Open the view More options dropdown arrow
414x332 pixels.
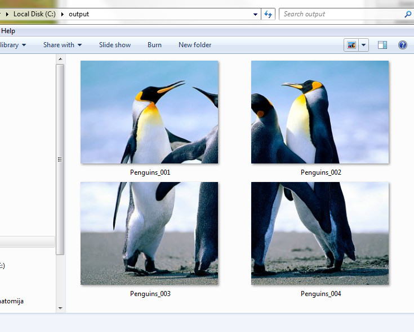point(363,45)
